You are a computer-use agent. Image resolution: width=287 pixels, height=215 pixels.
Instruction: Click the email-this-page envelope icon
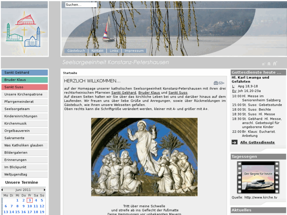221,83
